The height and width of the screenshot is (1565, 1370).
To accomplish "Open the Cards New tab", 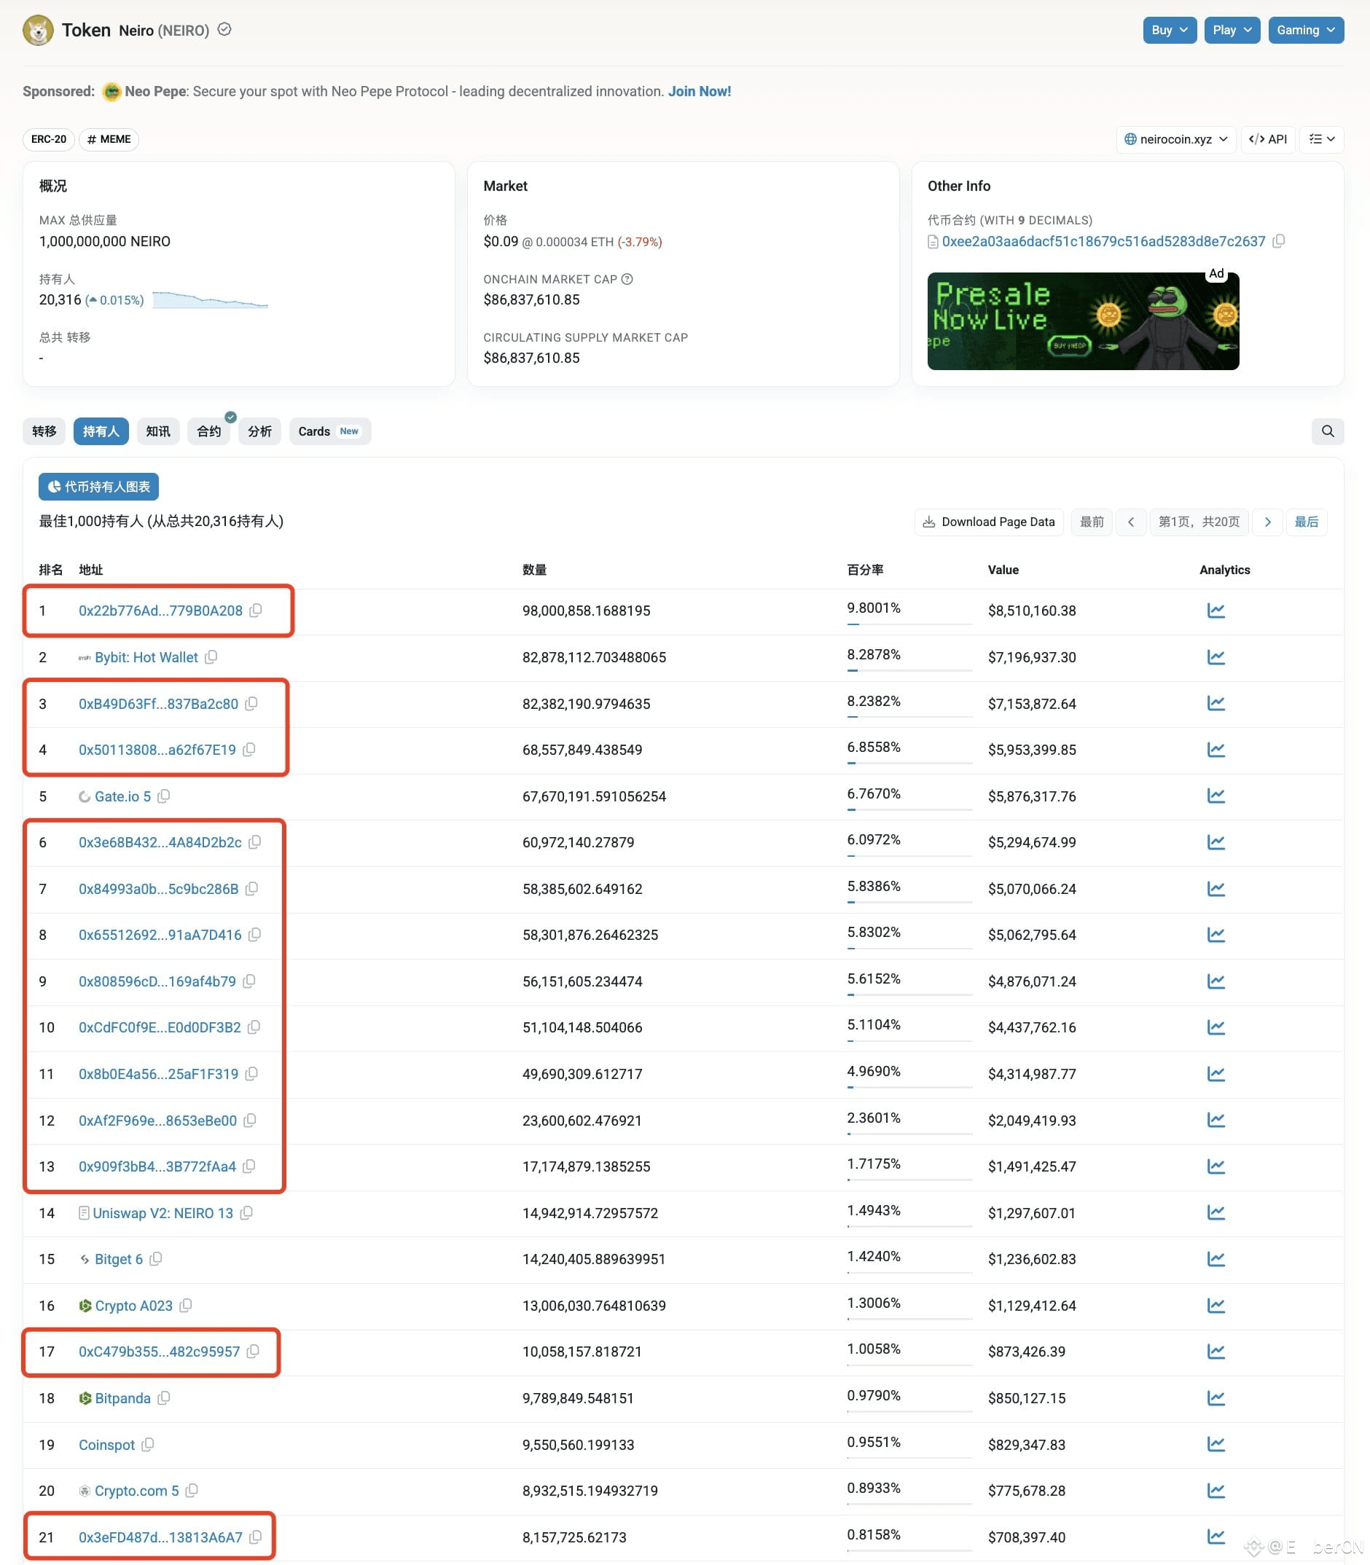I will pos(329,431).
